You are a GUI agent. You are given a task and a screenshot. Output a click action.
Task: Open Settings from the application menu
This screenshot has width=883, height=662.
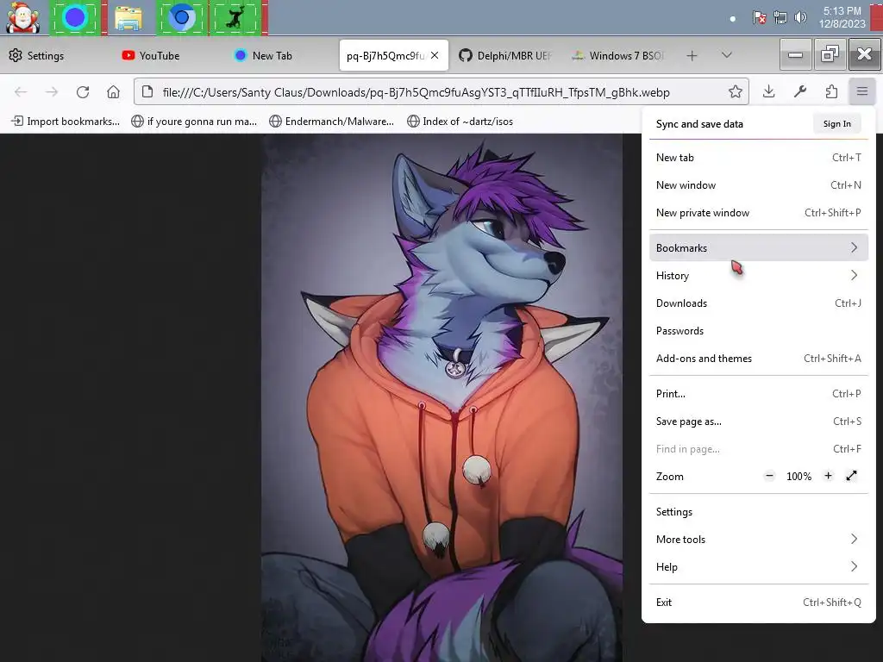(759, 512)
